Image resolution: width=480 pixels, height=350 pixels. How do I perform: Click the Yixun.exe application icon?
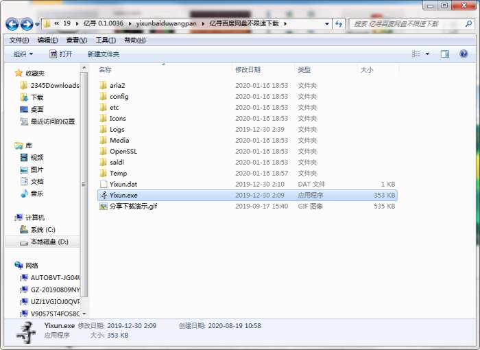(x=104, y=195)
